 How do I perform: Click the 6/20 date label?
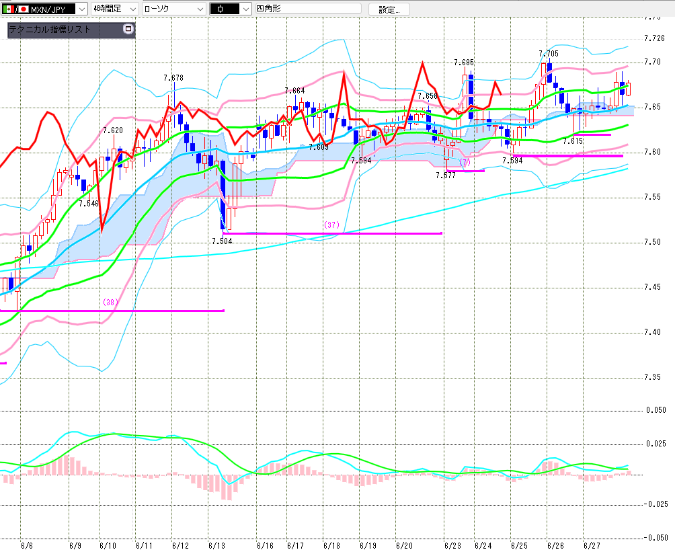404,546
